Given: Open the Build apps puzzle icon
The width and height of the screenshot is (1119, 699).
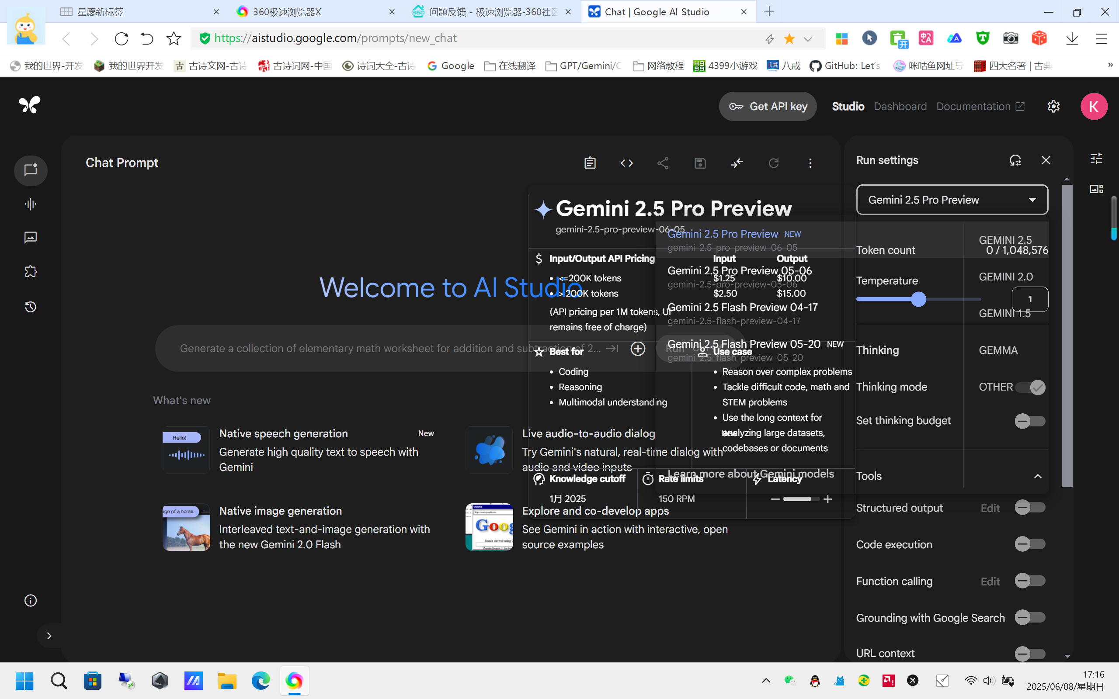Looking at the screenshot, I should click(x=31, y=271).
